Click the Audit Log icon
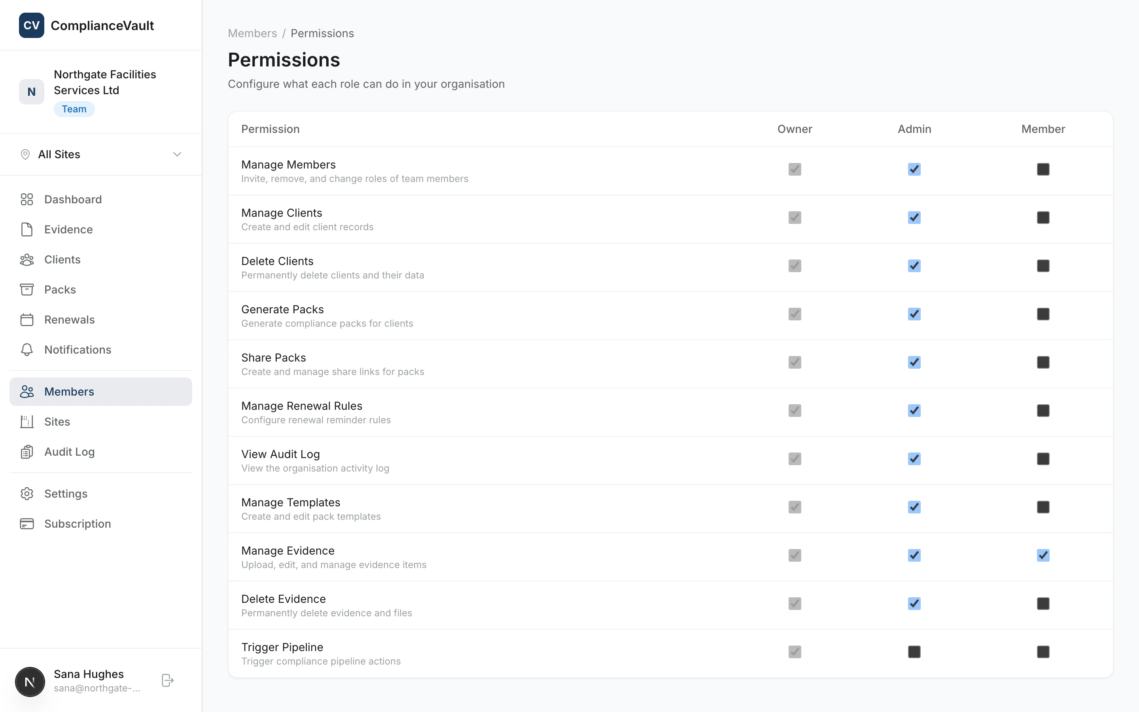 (x=26, y=452)
